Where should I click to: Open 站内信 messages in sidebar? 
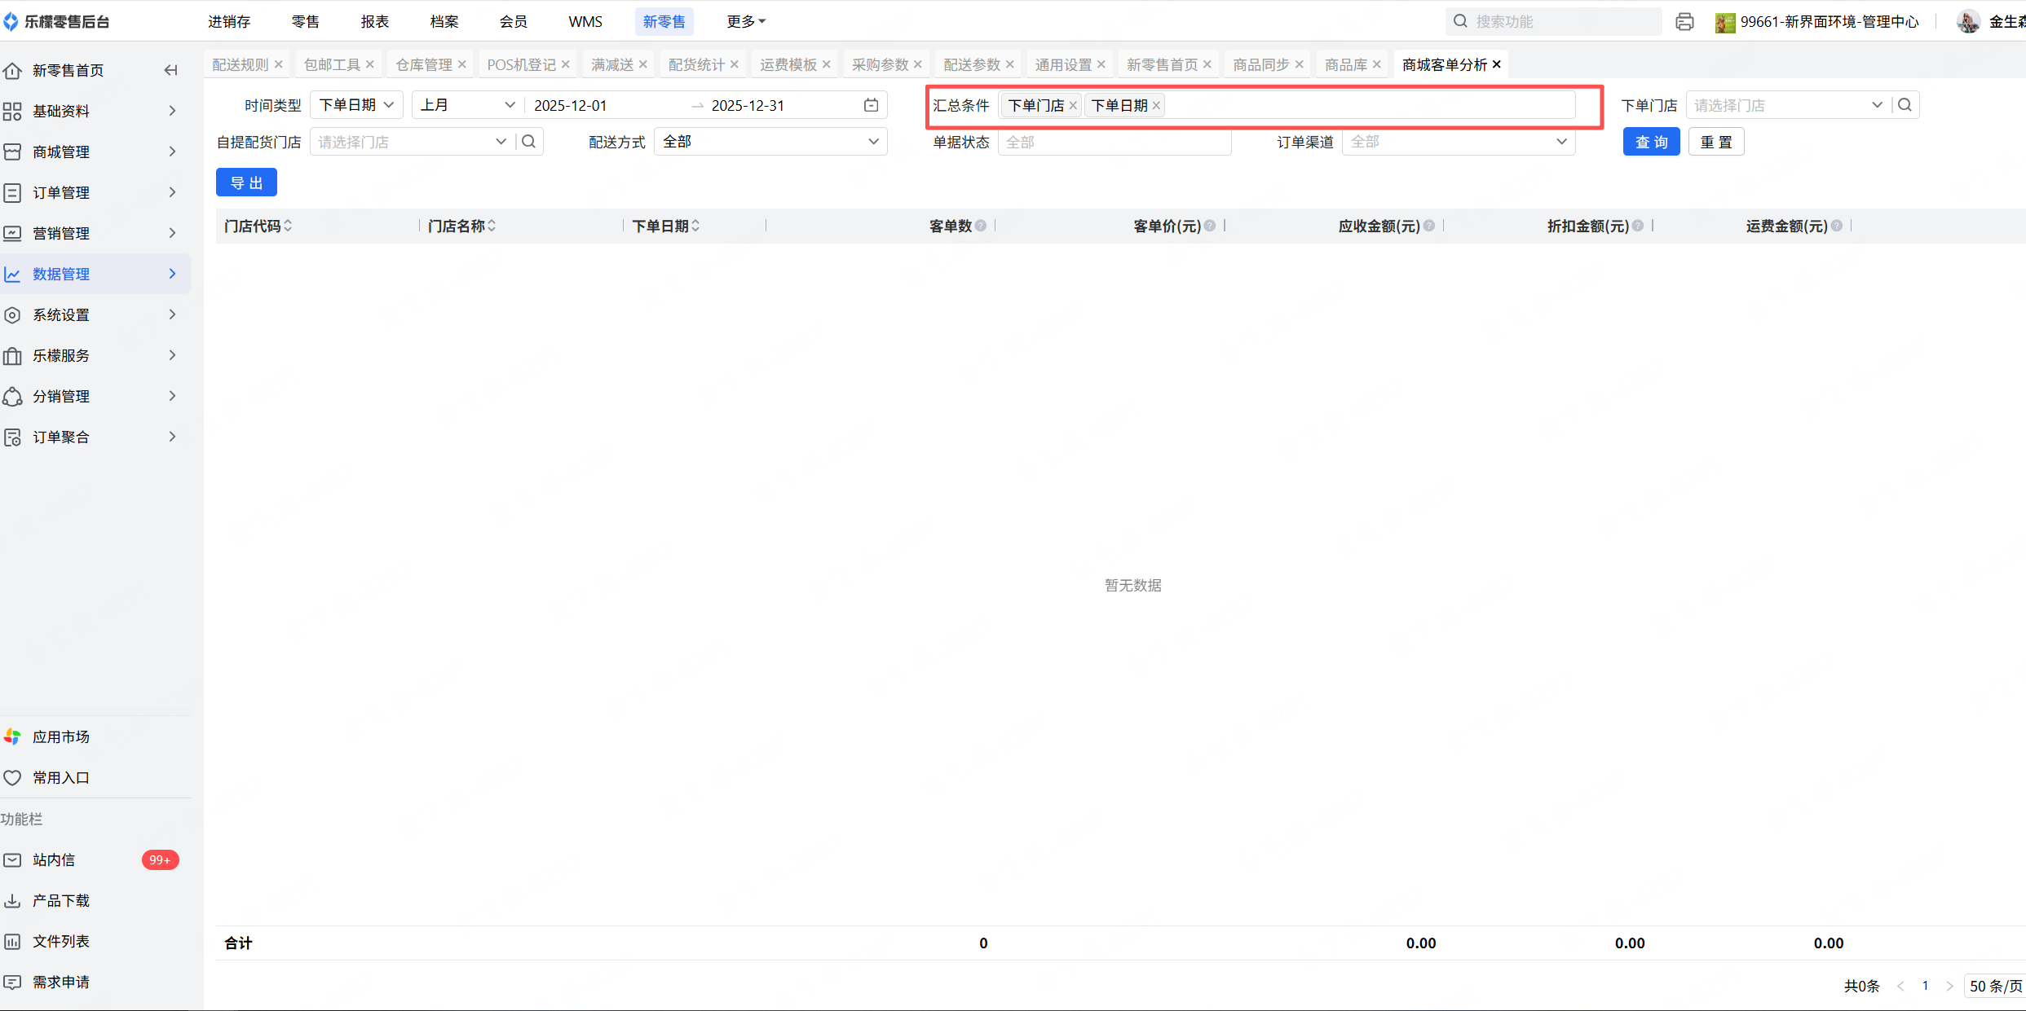(x=54, y=859)
